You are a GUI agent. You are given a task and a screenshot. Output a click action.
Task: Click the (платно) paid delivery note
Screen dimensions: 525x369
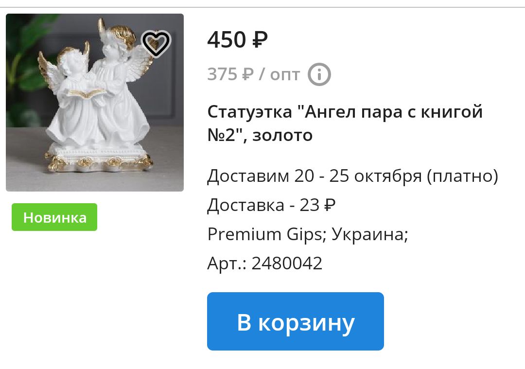tap(462, 176)
